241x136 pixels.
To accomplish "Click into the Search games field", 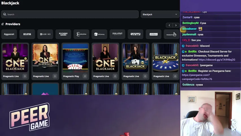I will (70, 14).
